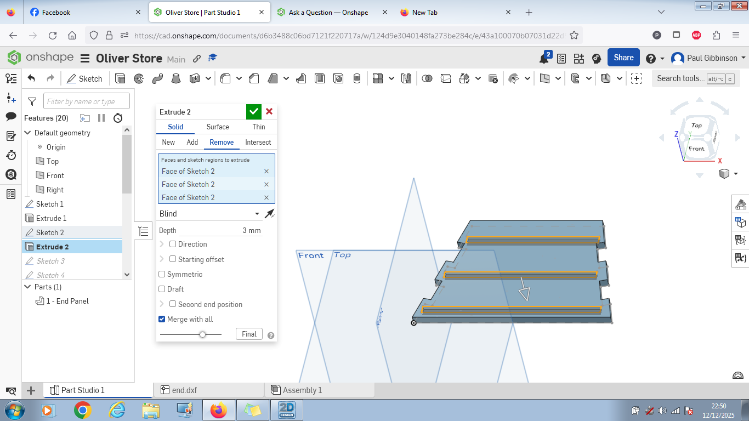The height and width of the screenshot is (421, 749).
Task: Select the Rib tool
Action: tap(301, 78)
